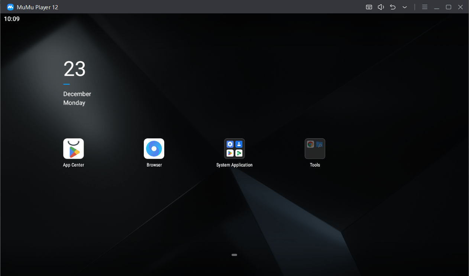Click the keyboard mapping icon in title bar
Viewport: 469px width, 276px height.
tap(369, 7)
